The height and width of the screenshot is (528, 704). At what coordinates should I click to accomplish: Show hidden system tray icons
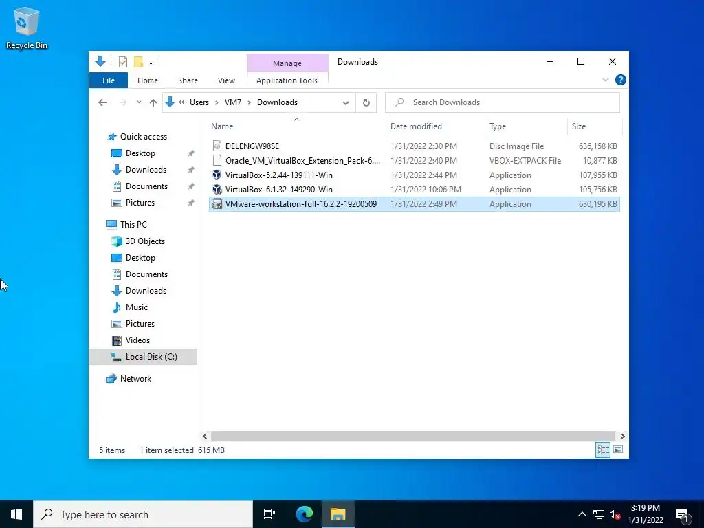point(582,514)
